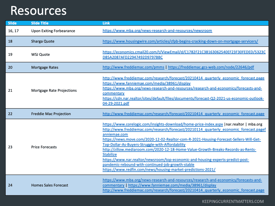
Task: Click the 'Slide Title' column header
Action: (x=40, y=23)
